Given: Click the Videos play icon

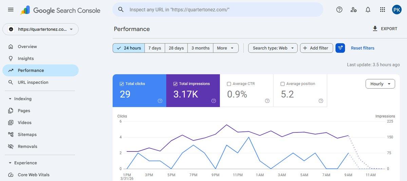Looking at the screenshot, I should (11, 123).
